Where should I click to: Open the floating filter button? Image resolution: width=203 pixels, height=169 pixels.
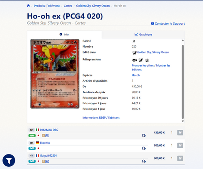9,161
